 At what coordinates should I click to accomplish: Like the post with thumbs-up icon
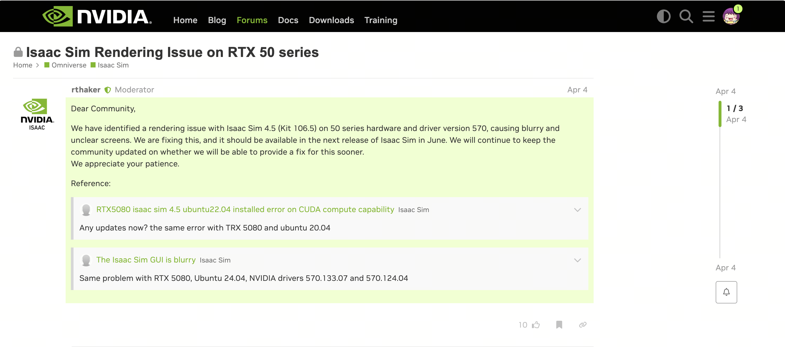536,325
